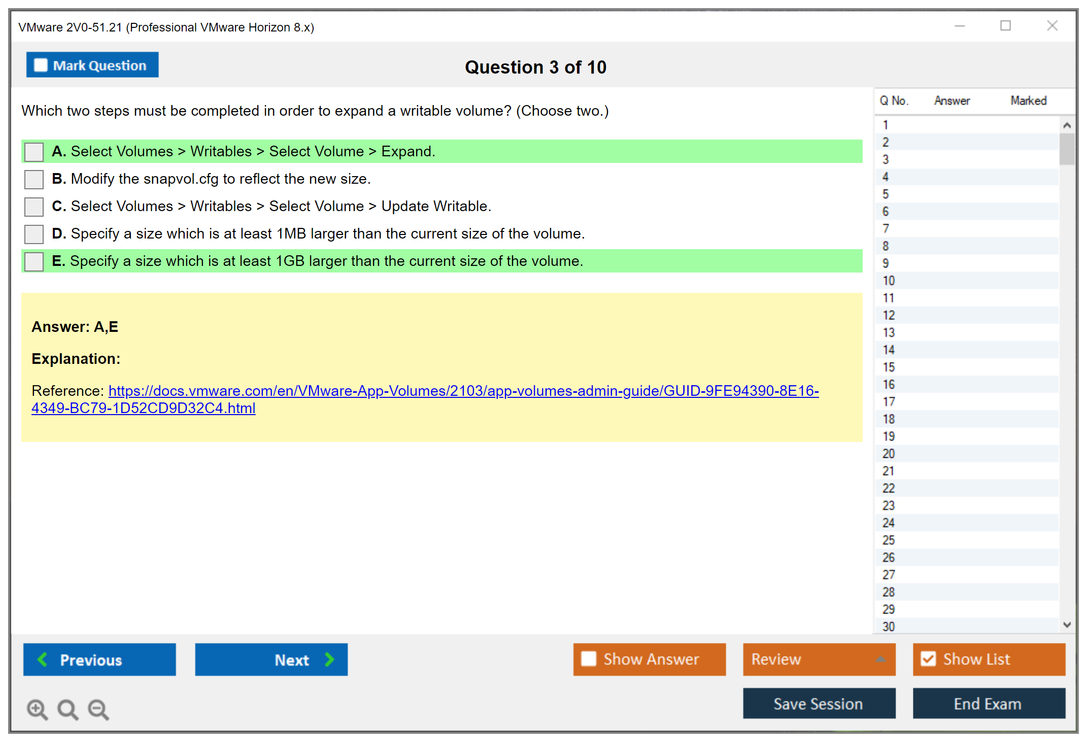Viewport: 1091px width, 746px height.
Task: Check answer option A Expand
Action: pyautogui.click(x=34, y=152)
